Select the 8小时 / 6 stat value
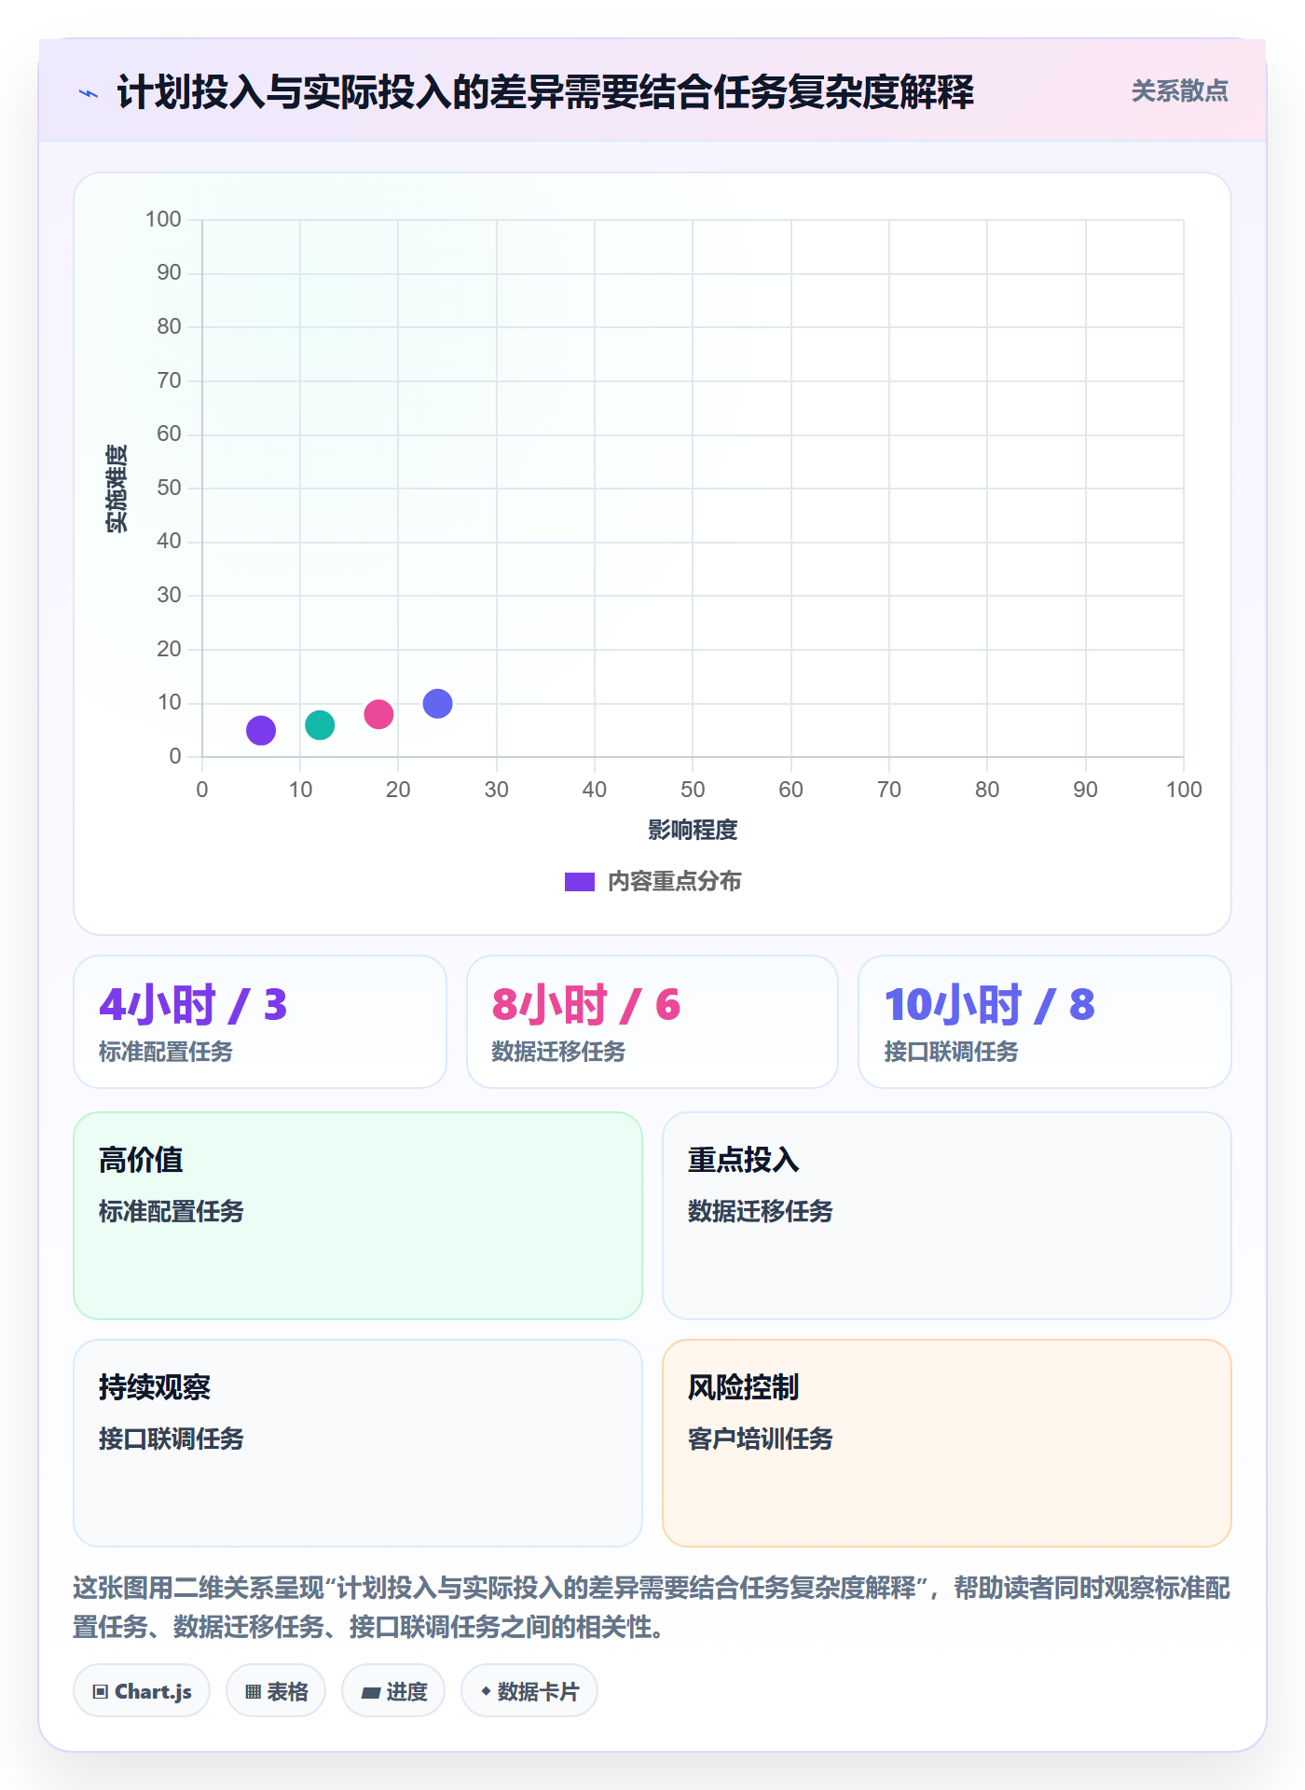The width and height of the screenshot is (1305, 1790). (586, 1005)
